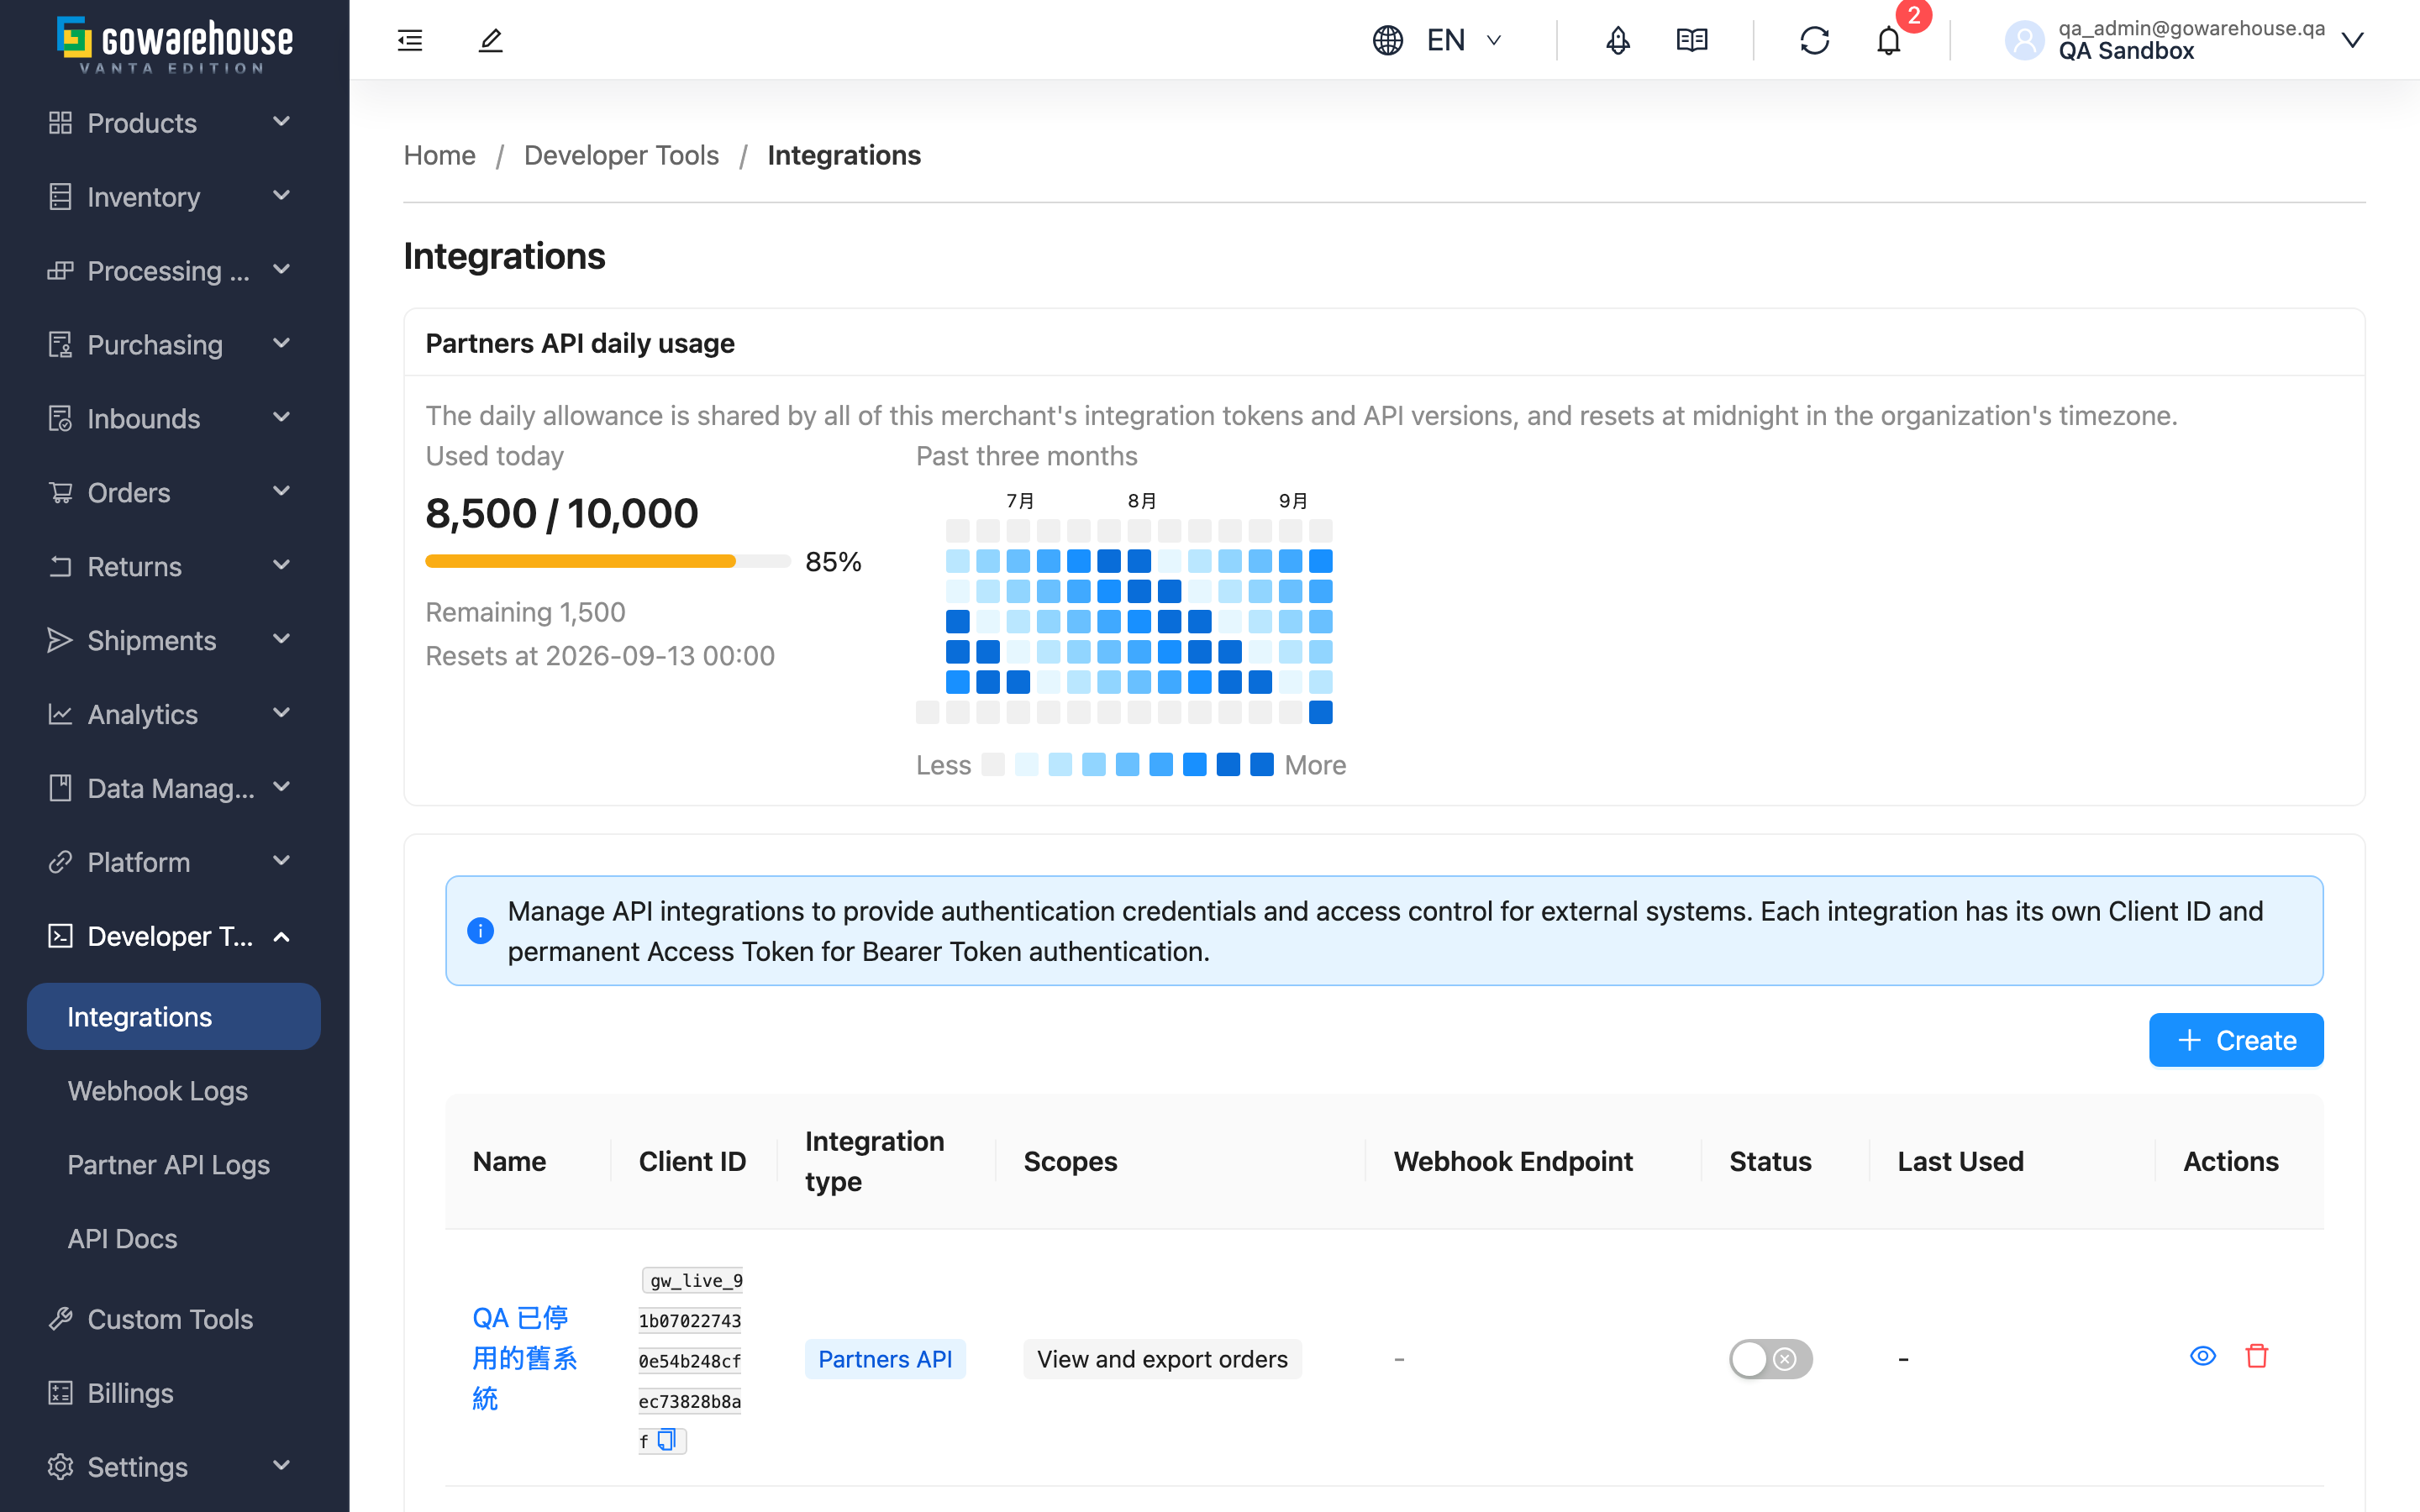Open the rocket release notes icon

[x=1617, y=40]
